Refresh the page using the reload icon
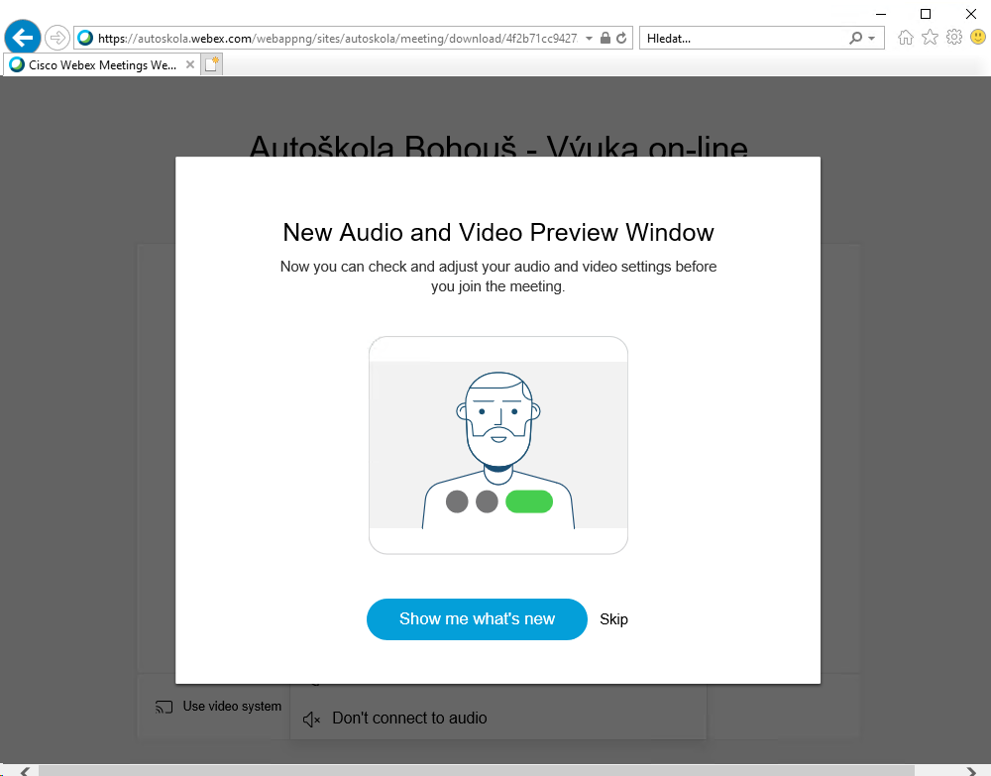Screen dimensions: 991x776 coord(622,38)
